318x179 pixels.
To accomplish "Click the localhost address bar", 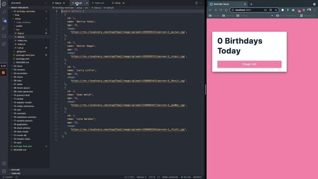I will click(254, 10).
